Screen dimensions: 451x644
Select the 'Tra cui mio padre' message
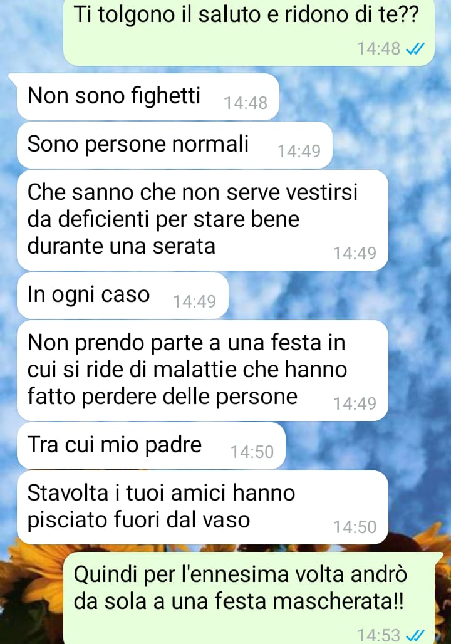pos(151,445)
